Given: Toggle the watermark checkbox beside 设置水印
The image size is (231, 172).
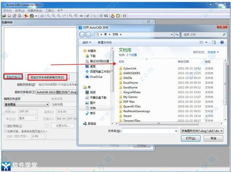Looking at the screenshot, I should coord(47,126).
